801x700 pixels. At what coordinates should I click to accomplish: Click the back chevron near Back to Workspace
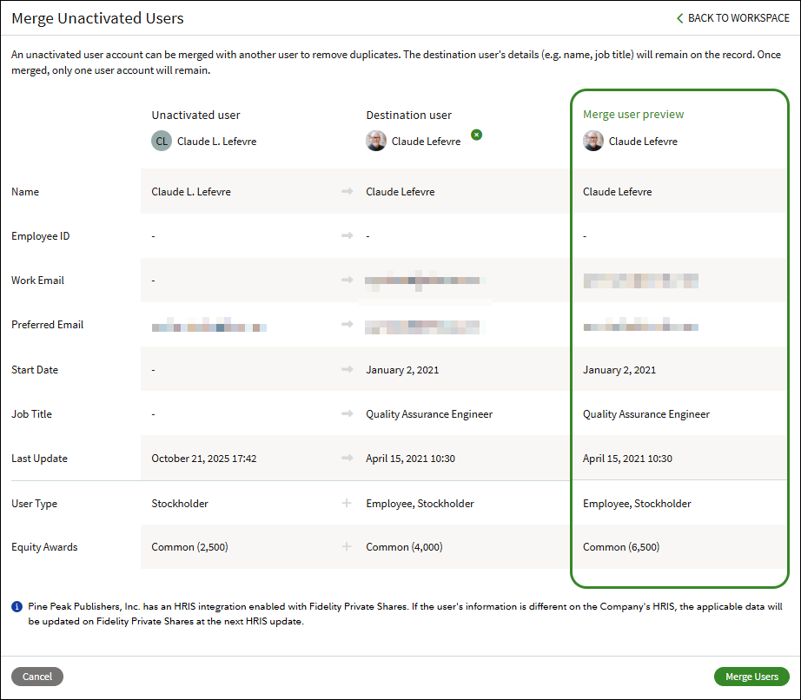coord(679,17)
